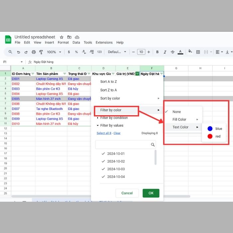Open the Data menu

(x=76, y=43)
